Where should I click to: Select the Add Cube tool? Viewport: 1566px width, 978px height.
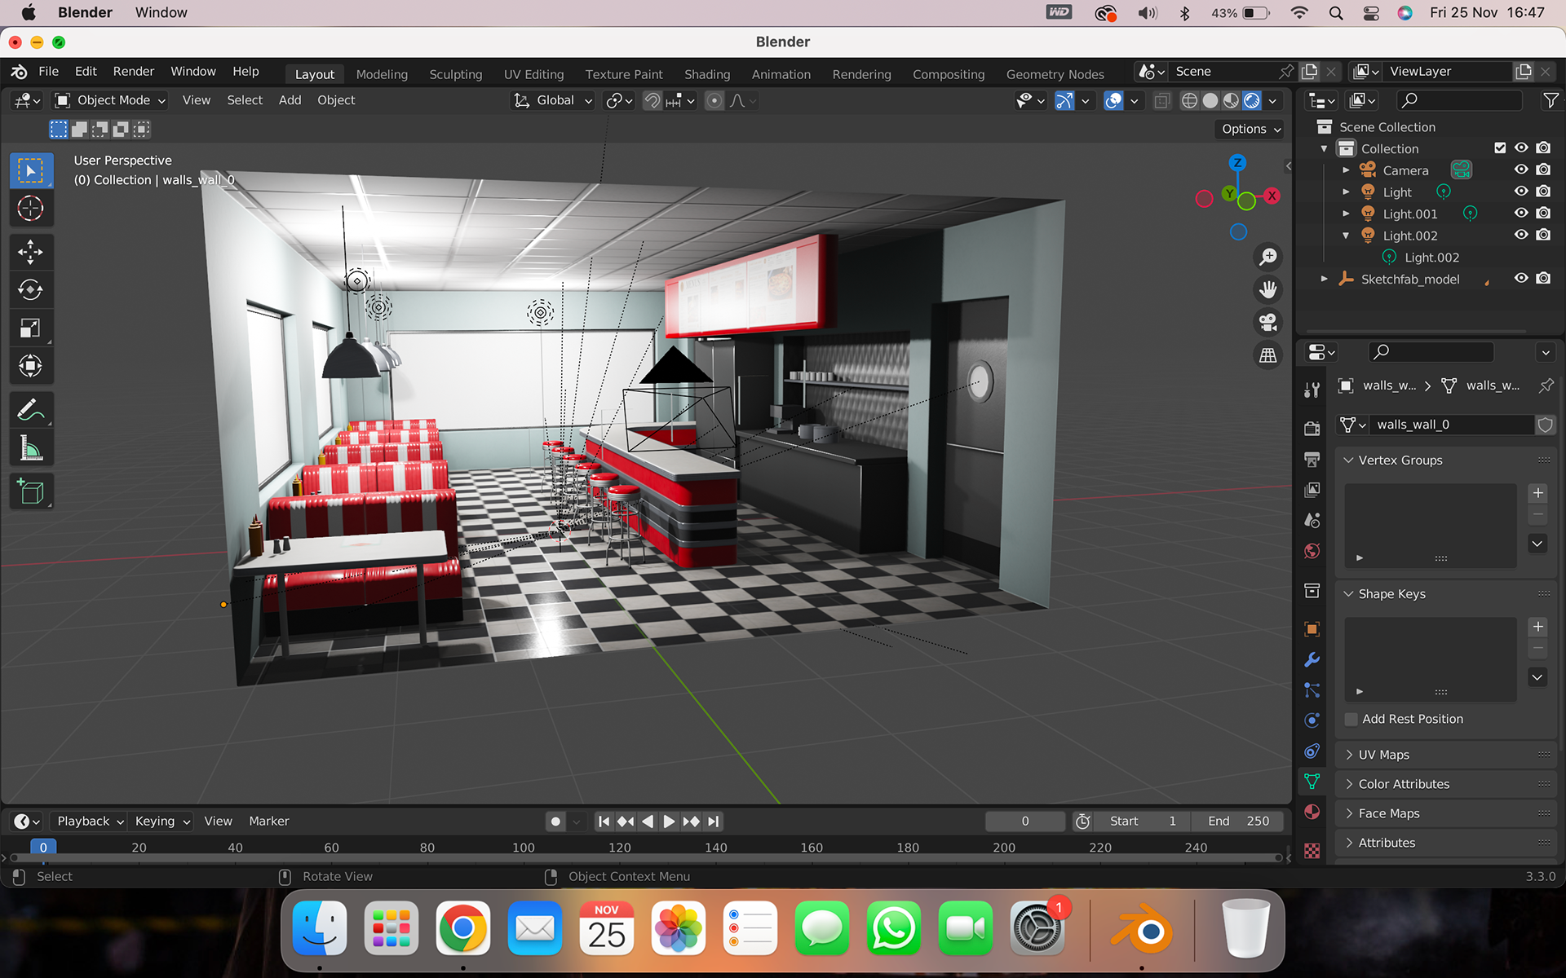click(x=31, y=491)
